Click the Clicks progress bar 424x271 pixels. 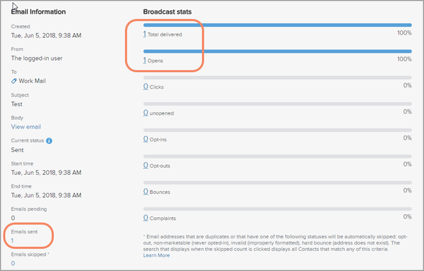click(x=277, y=78)
